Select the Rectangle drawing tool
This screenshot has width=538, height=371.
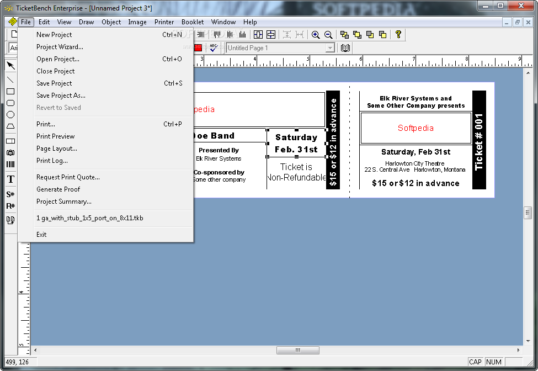[x=10, y=92]
